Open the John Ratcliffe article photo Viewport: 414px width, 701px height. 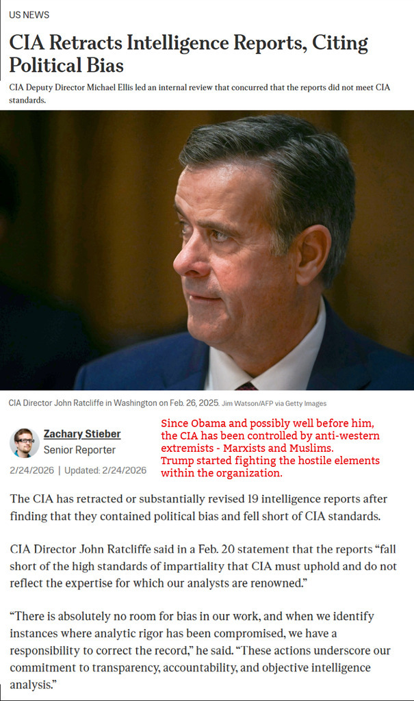(x=207, y=251)
